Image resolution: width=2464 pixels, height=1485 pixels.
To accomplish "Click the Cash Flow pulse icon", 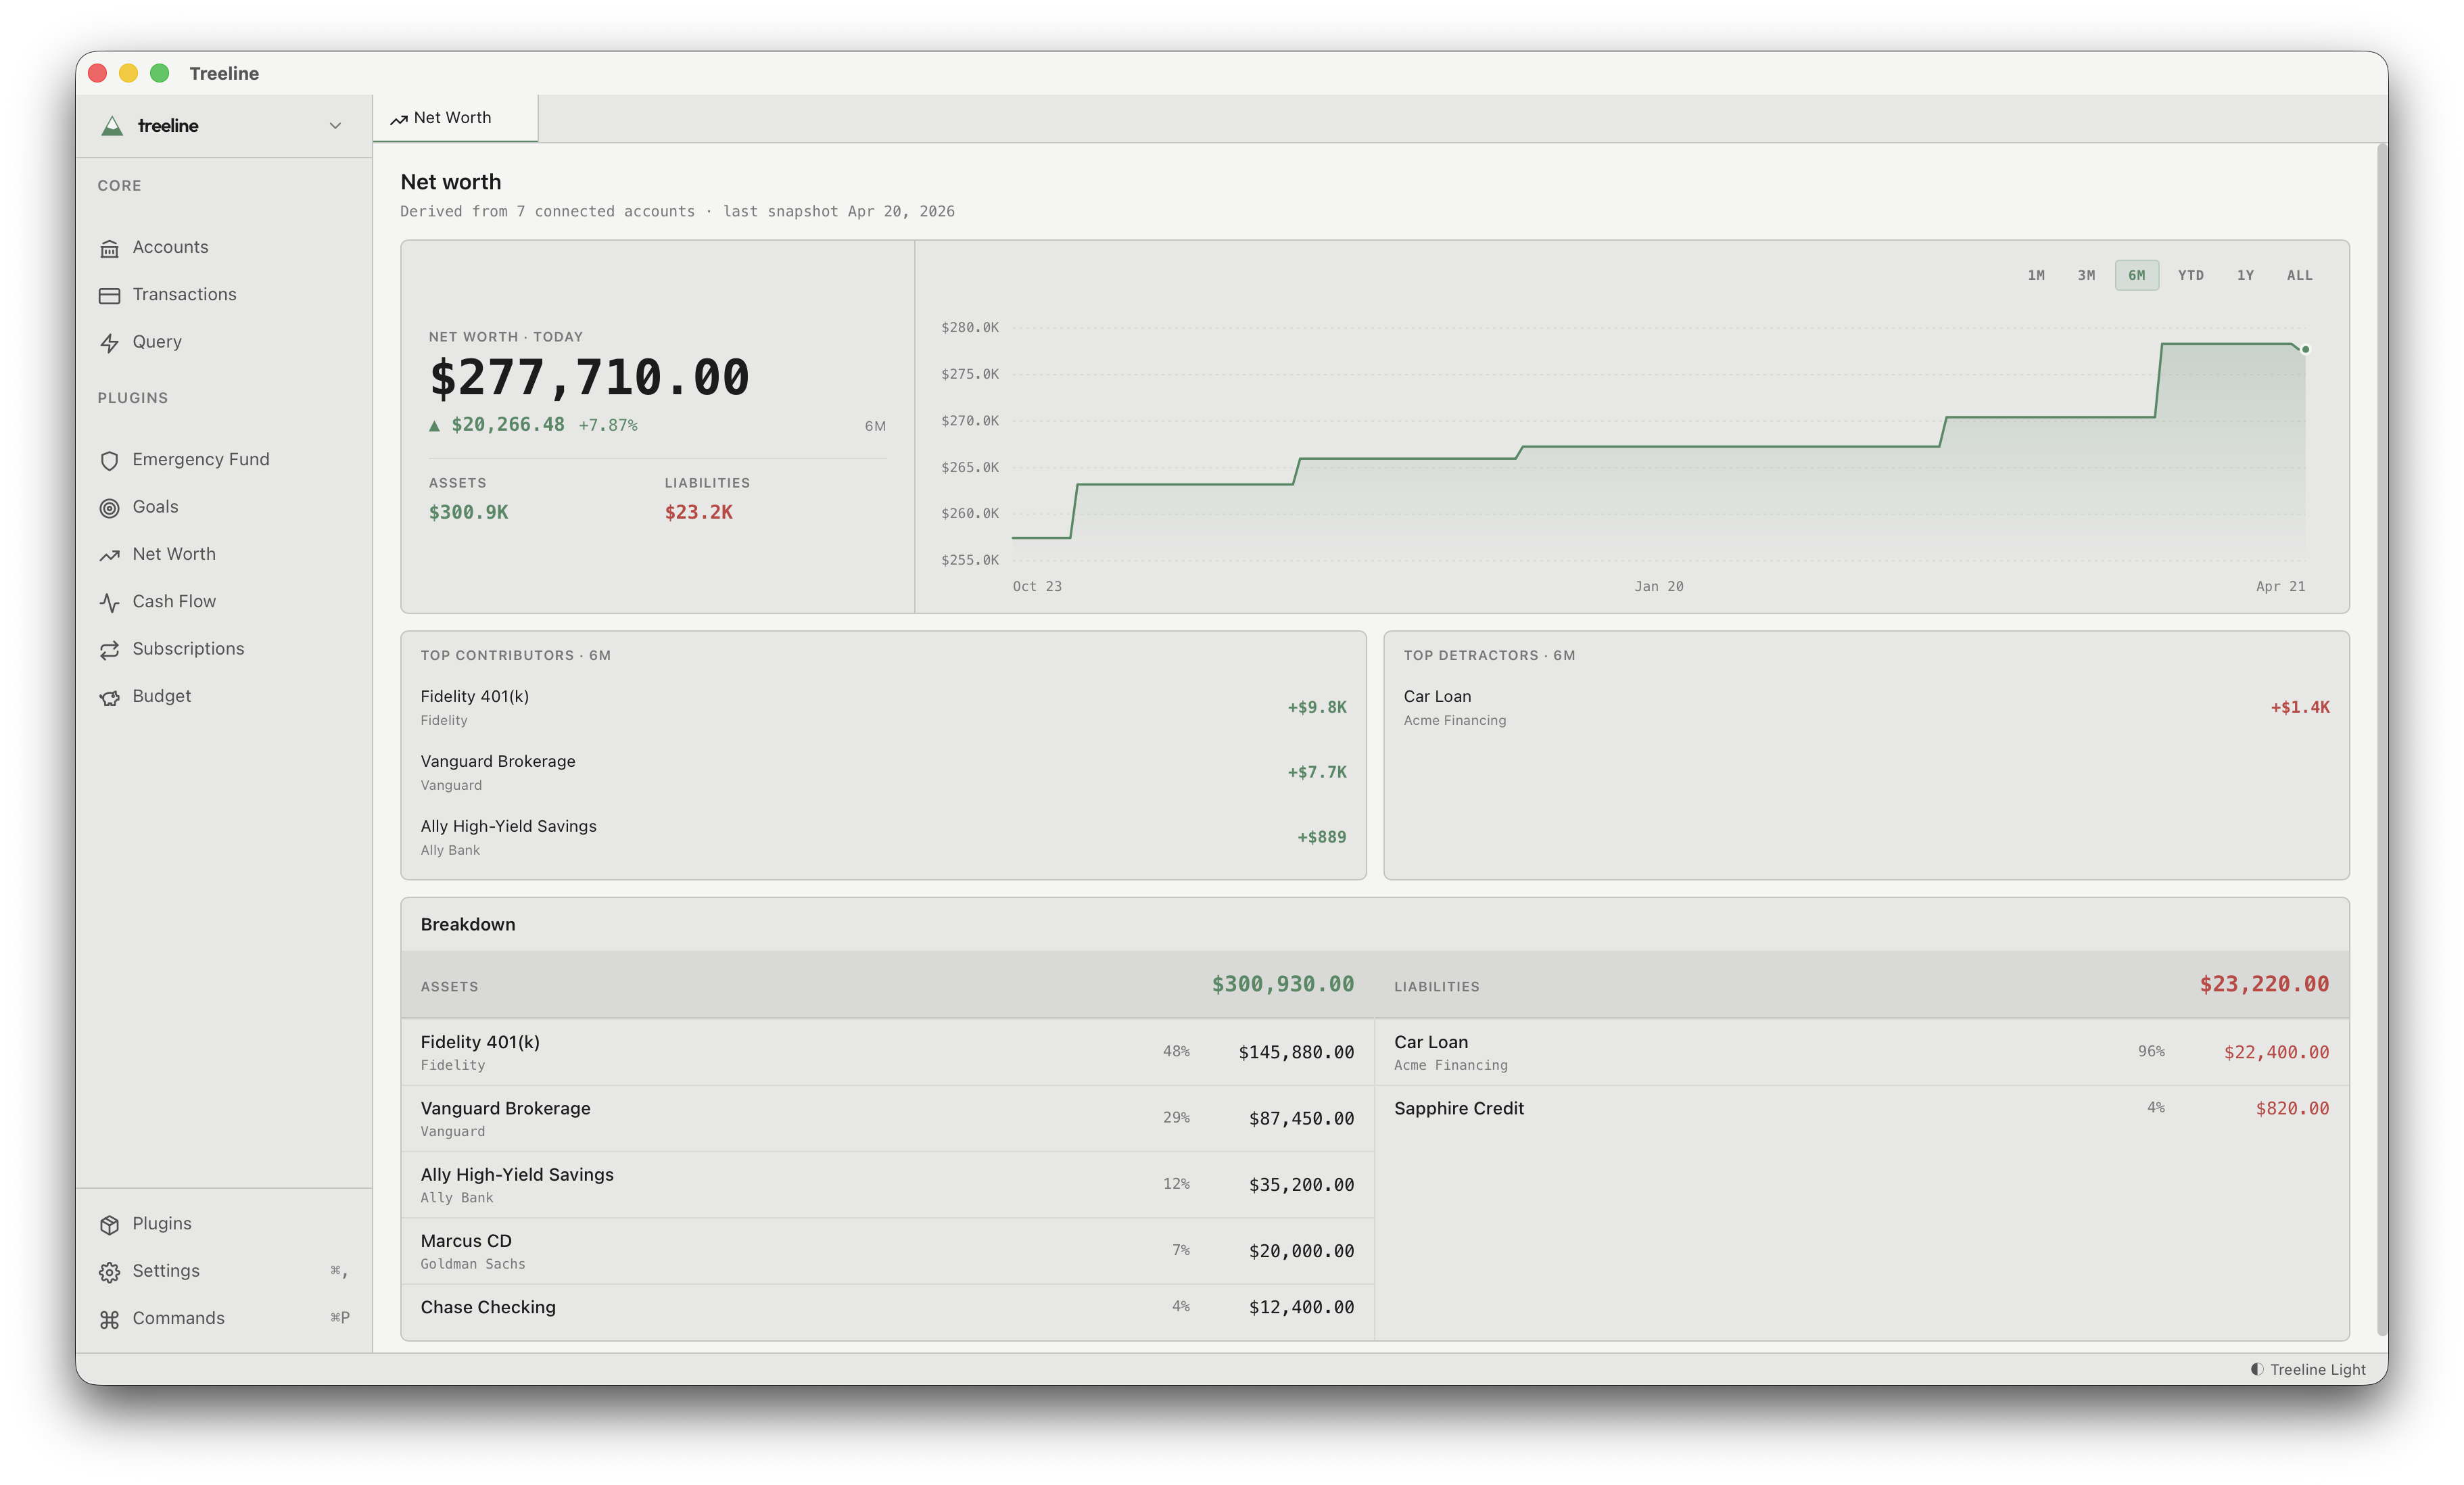I will (110, 602).
